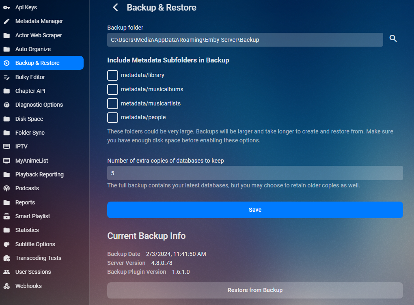Click the Metadata Manager pencil icon
Viewport: 414px width, 305px height.
tap(6, 21)
